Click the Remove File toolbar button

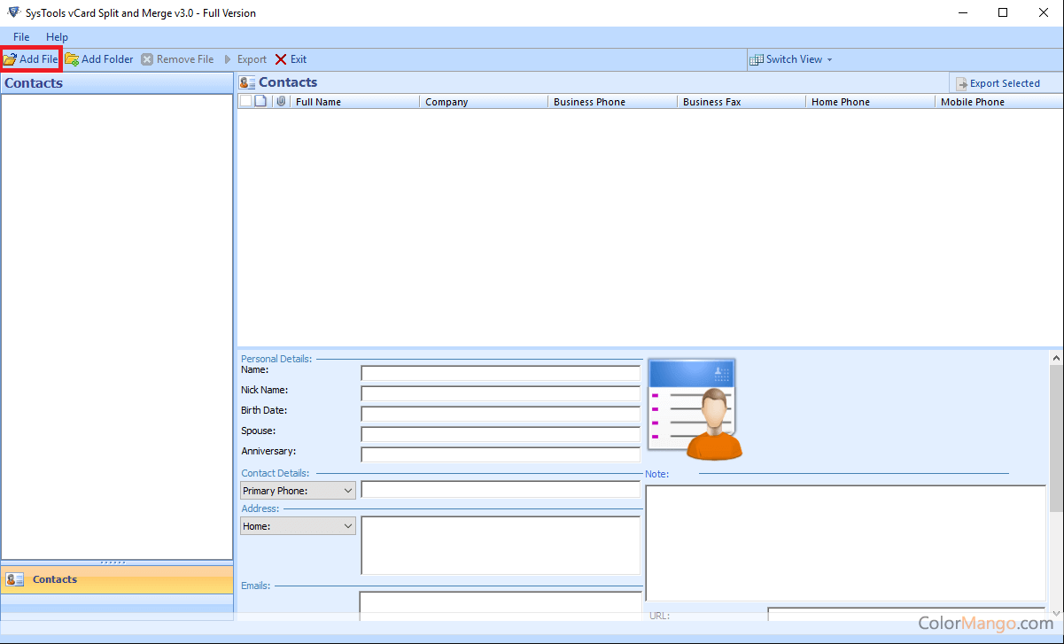tap(177, 59)
